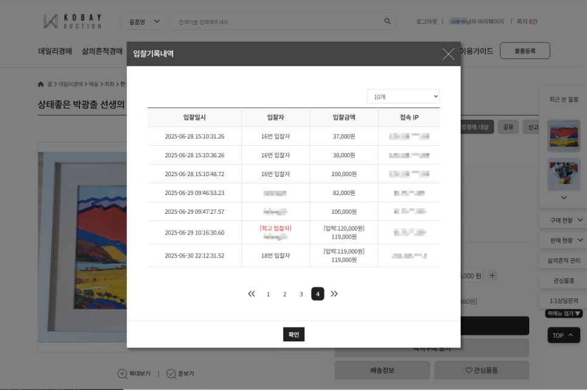Expand the 구매 현황 section
The width and height of the screenshot is (587, 390).
point(564,220)
